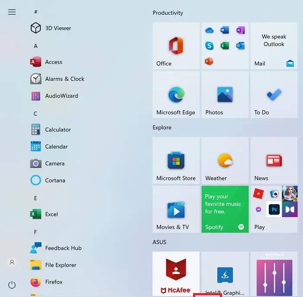Click the Explore group title

pos(162,128)
